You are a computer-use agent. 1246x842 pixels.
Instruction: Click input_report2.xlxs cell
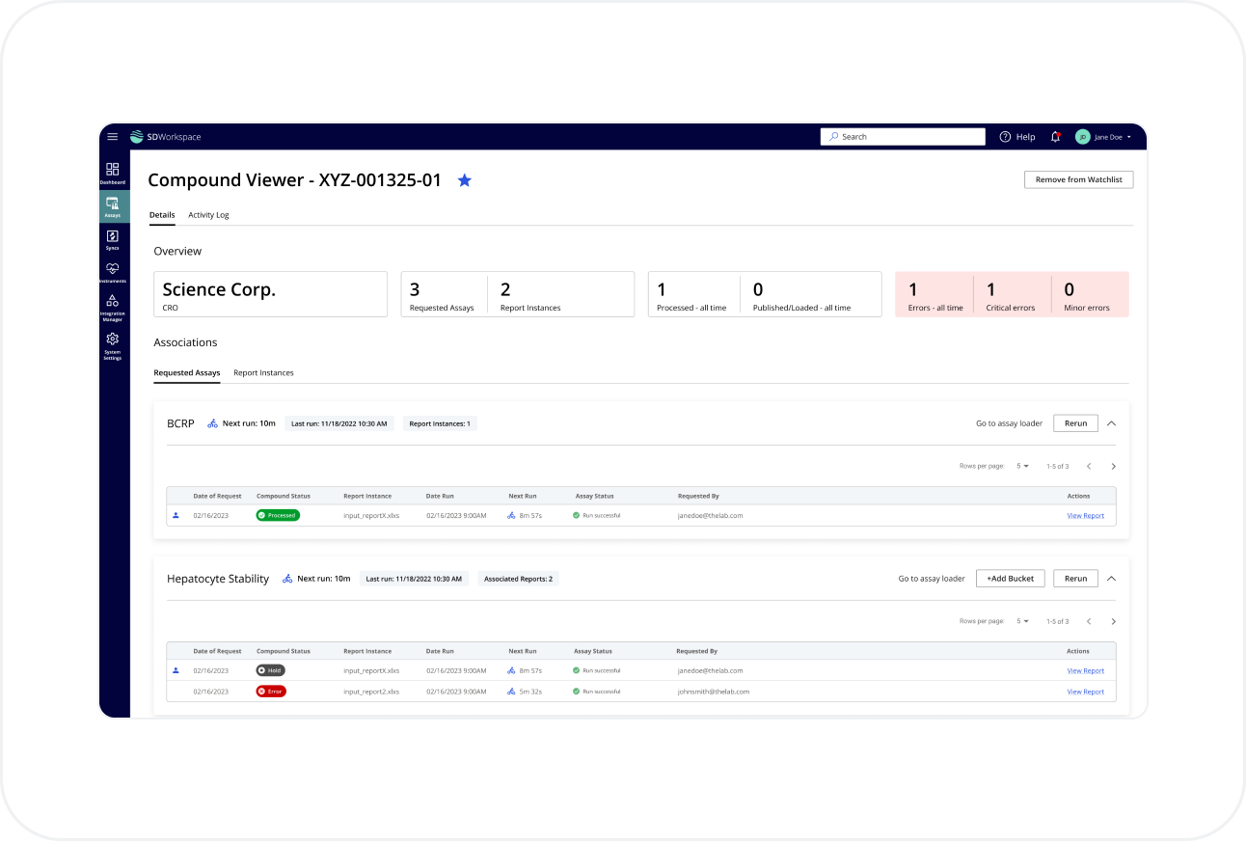[371, 692]
